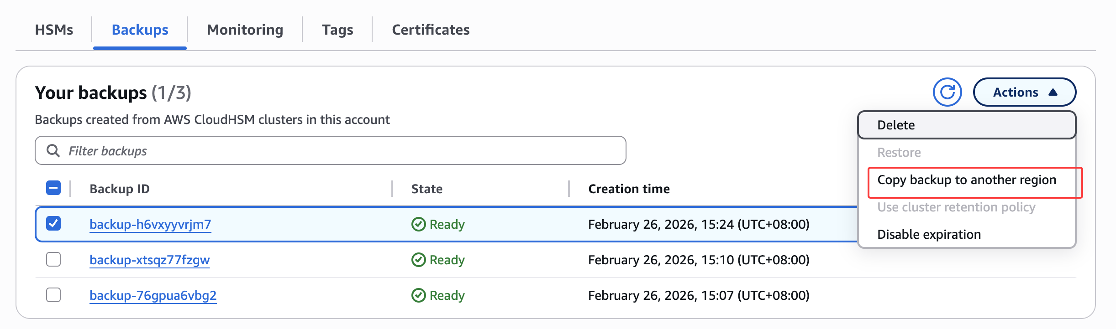Toggle the select-all checkbox in table header

[53, 188]
